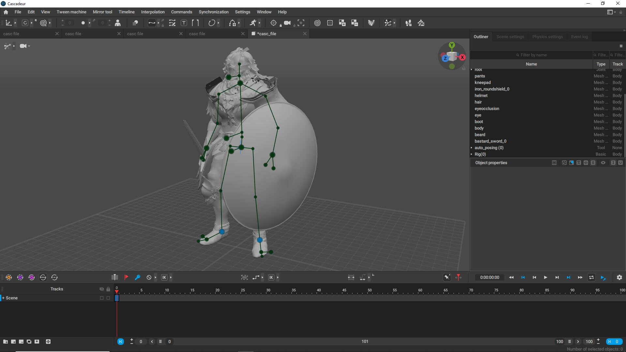Screen dimensions: 626x352
Task: Click the blue key icon above timeline
Action: [137, 277]
